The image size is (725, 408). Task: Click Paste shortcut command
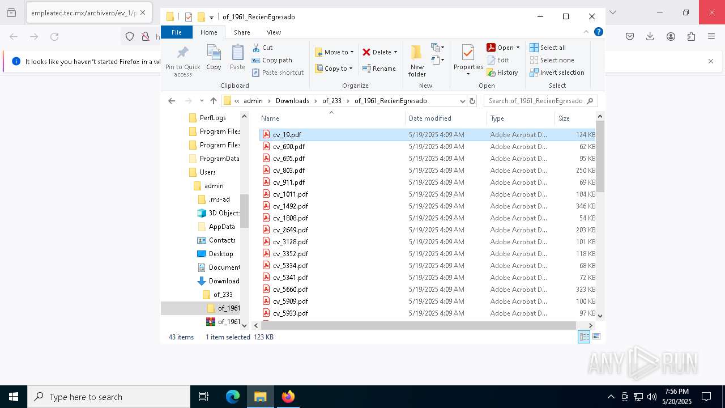(278, 73)
